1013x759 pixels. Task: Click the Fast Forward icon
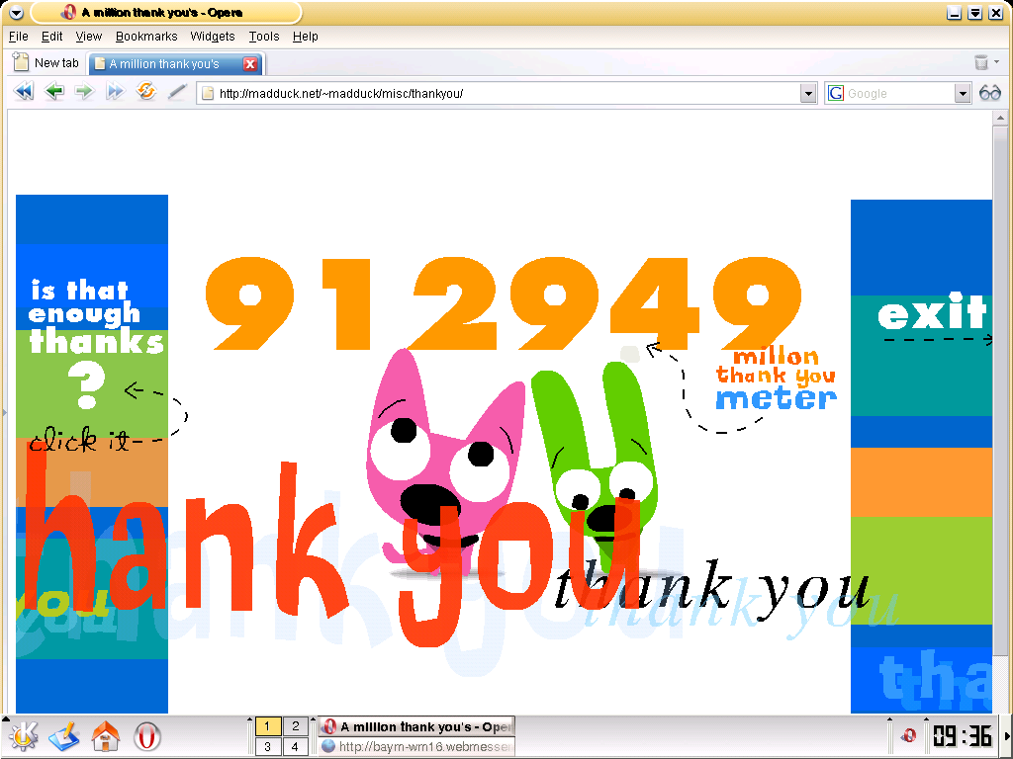(x=115, y=92)
